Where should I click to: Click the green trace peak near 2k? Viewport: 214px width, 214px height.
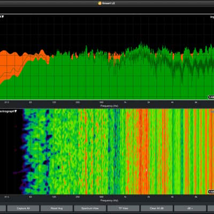(141, 44)
